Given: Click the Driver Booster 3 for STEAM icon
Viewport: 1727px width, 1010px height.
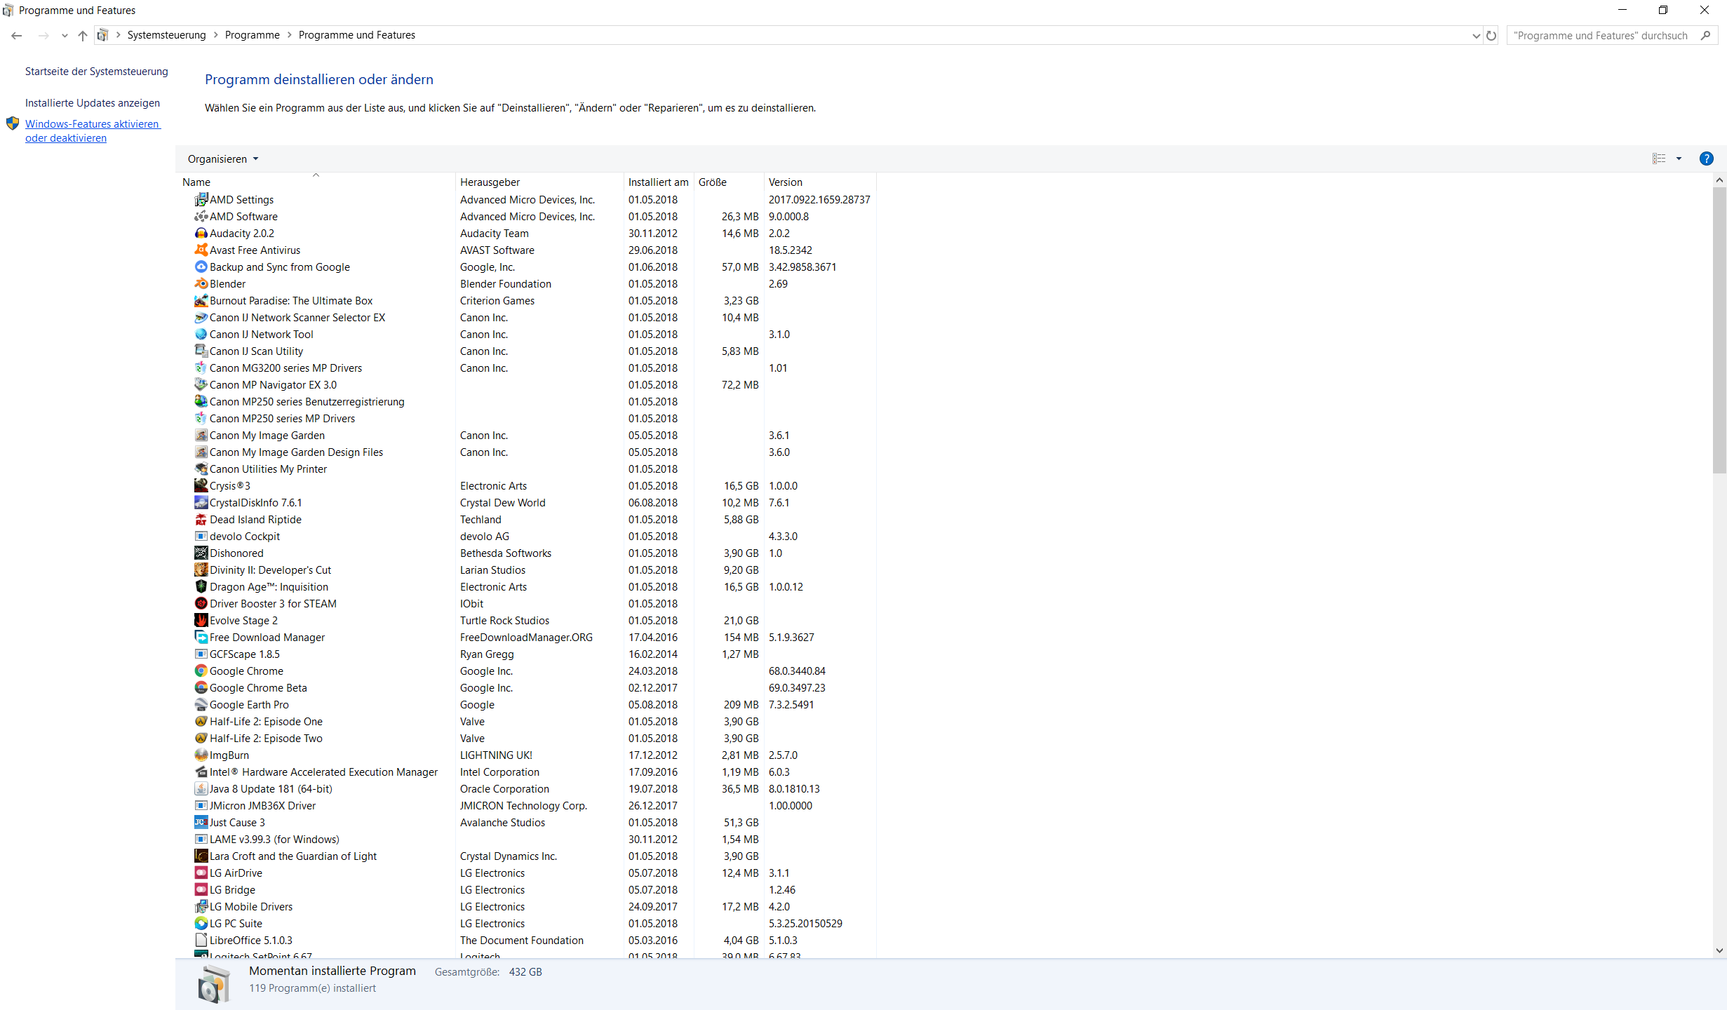Looking at the screenshot, I should [201, 603].
